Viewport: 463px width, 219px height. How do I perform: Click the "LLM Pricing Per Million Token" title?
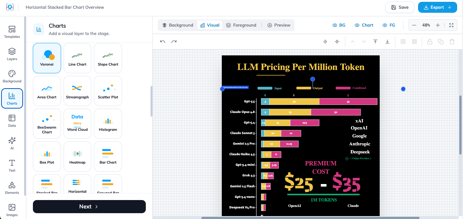301,67
